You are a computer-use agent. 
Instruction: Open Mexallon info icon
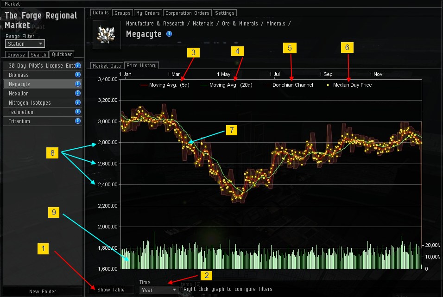tap(78, 93)
